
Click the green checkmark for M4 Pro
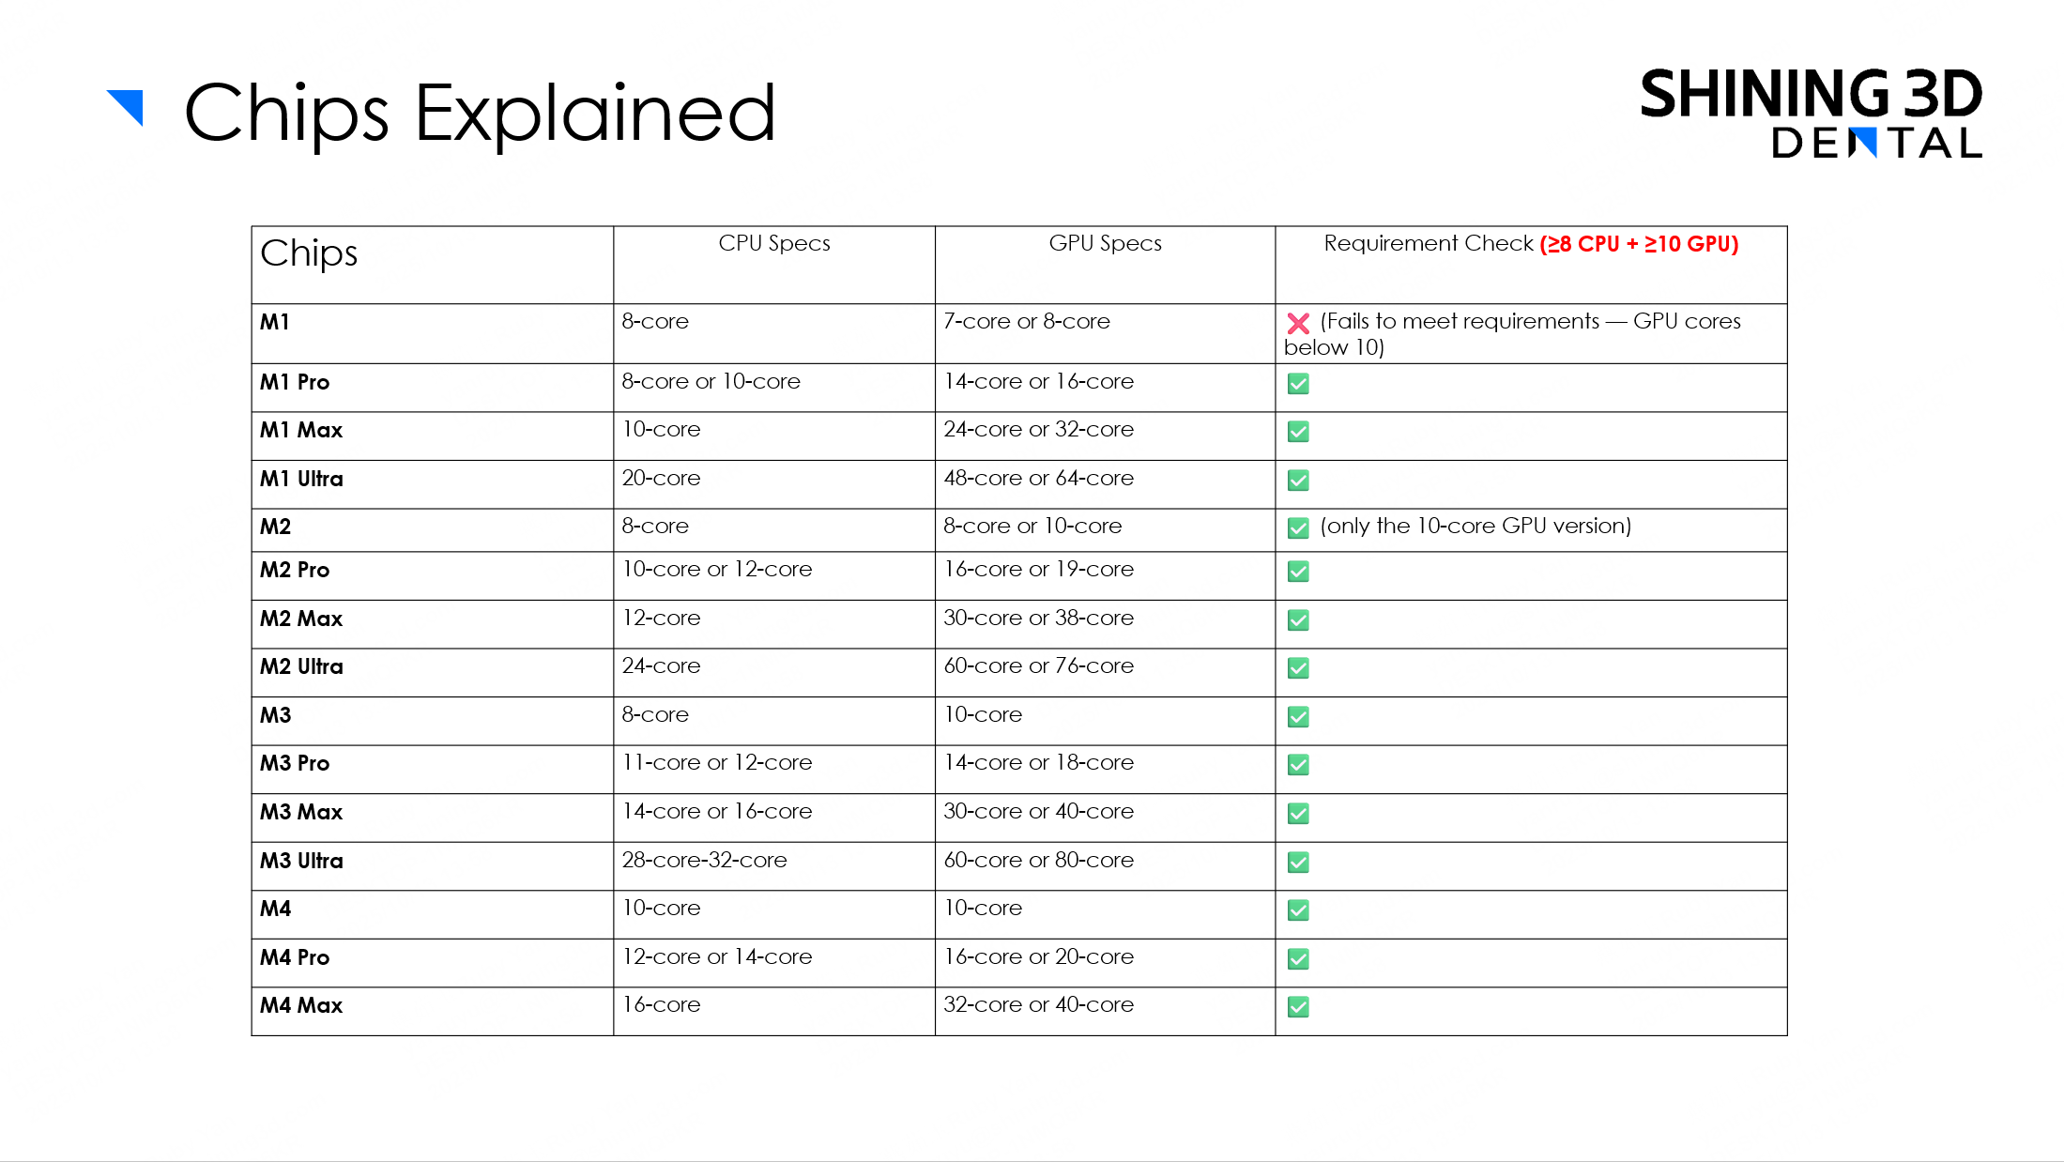1298,959
